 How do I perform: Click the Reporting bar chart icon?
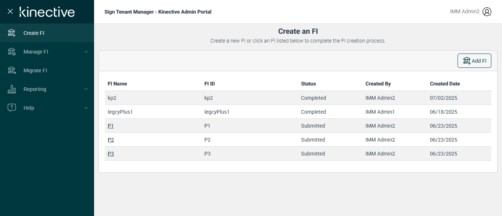(12, 89)
